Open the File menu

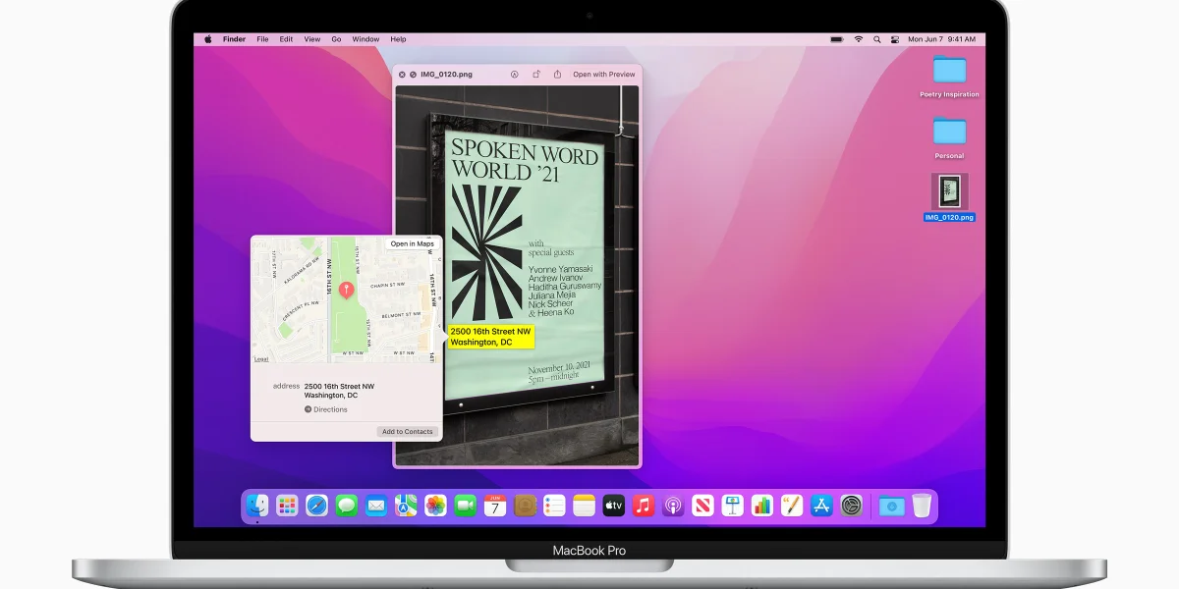click(x=262, y=39)
